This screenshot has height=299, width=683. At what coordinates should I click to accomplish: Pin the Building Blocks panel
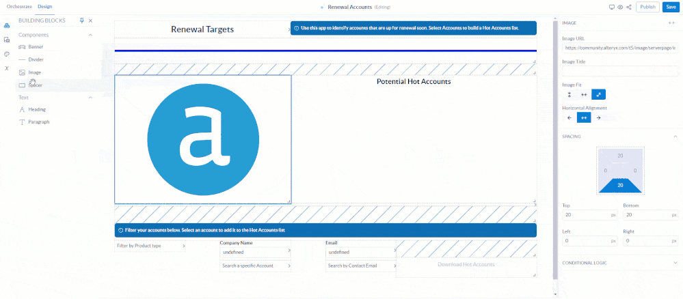81,20
